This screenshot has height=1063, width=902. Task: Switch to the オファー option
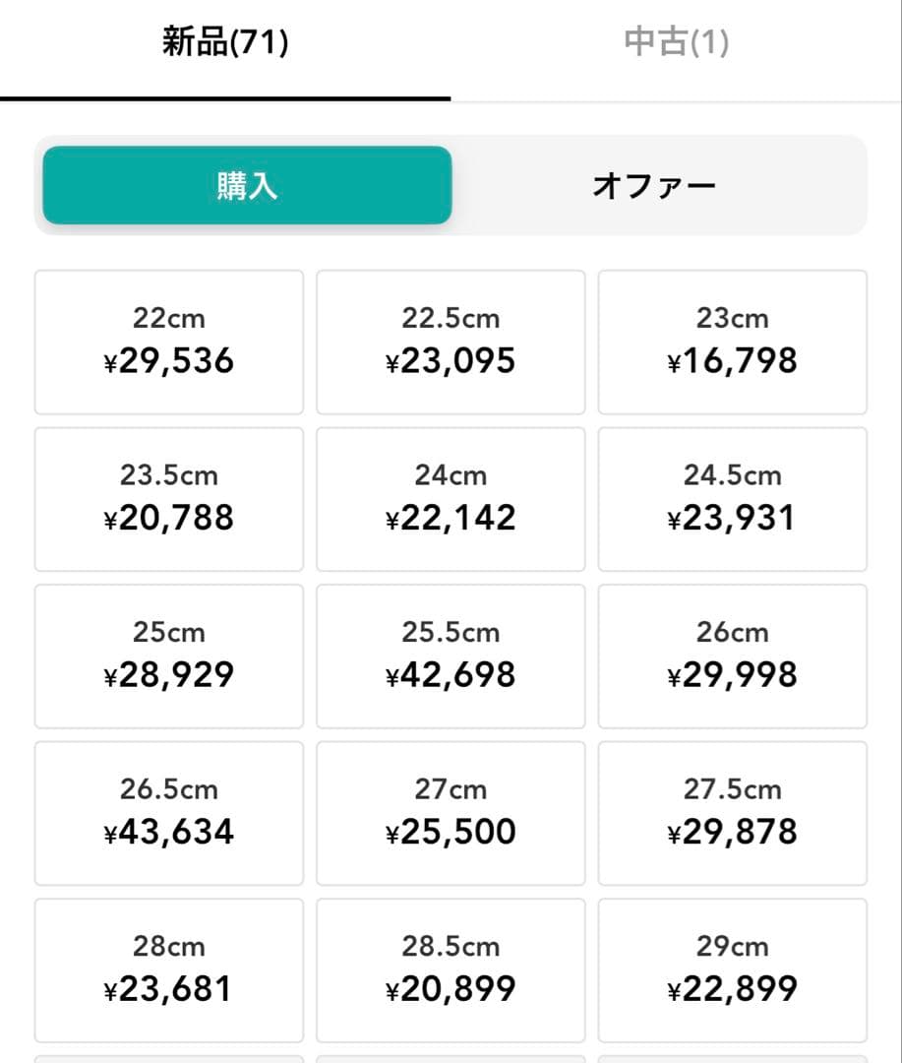(654, 186)
